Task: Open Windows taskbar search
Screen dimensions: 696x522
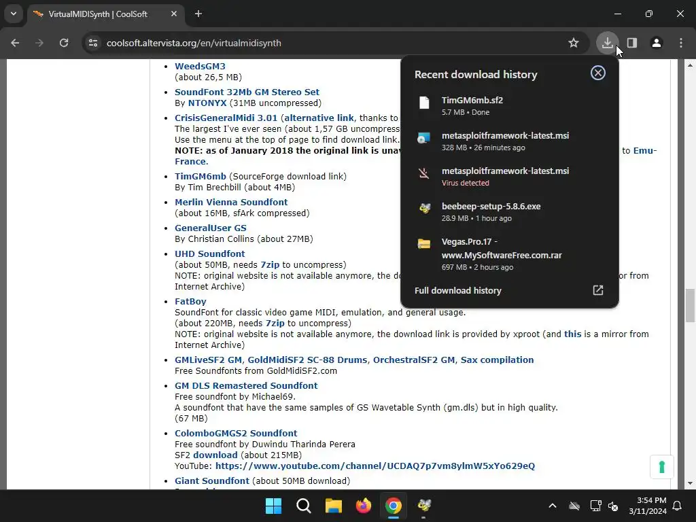Action: pos(304,506)
